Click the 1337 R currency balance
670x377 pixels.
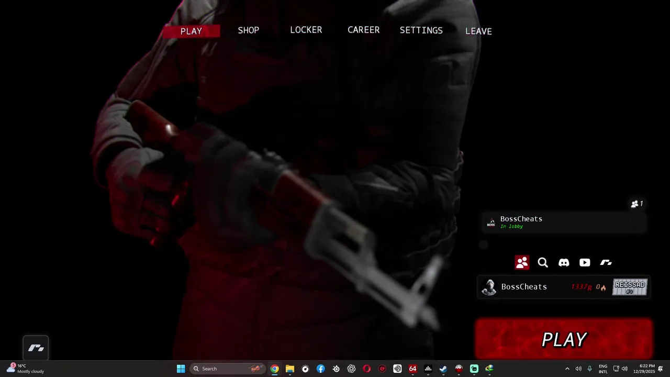(x=582, y=287)
